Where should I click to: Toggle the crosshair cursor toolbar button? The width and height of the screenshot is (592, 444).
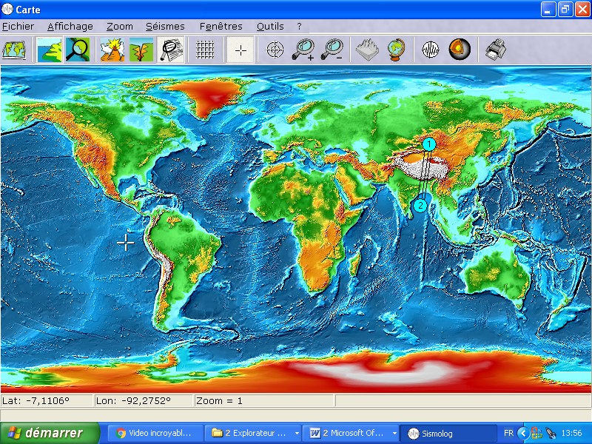pyautogui.click(x=240, y=50)
